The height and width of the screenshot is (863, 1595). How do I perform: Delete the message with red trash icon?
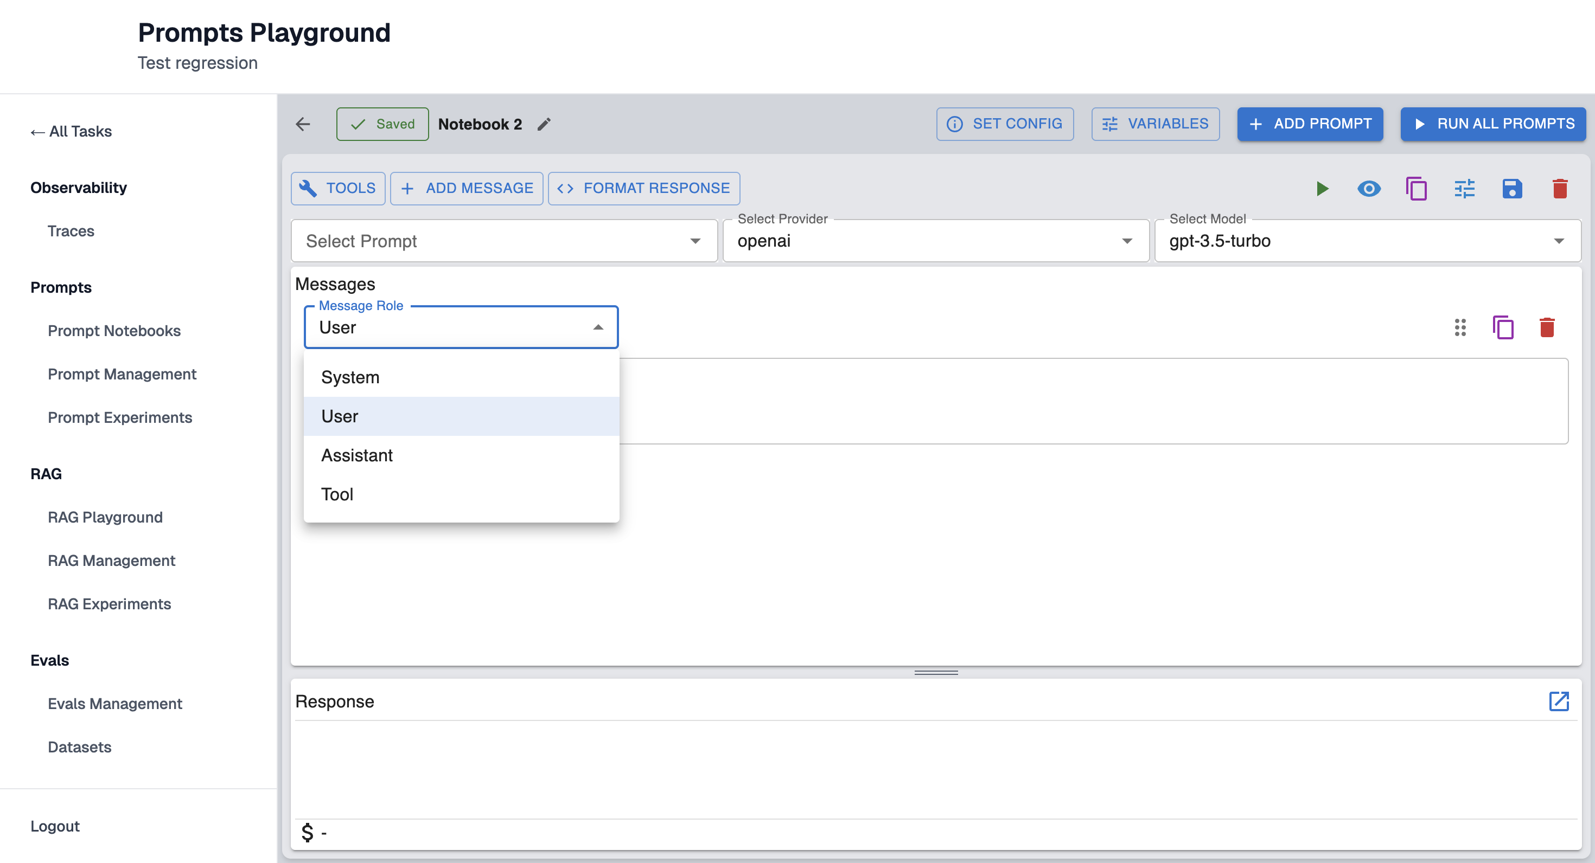pyautogui.click(x=1547, y=327)
